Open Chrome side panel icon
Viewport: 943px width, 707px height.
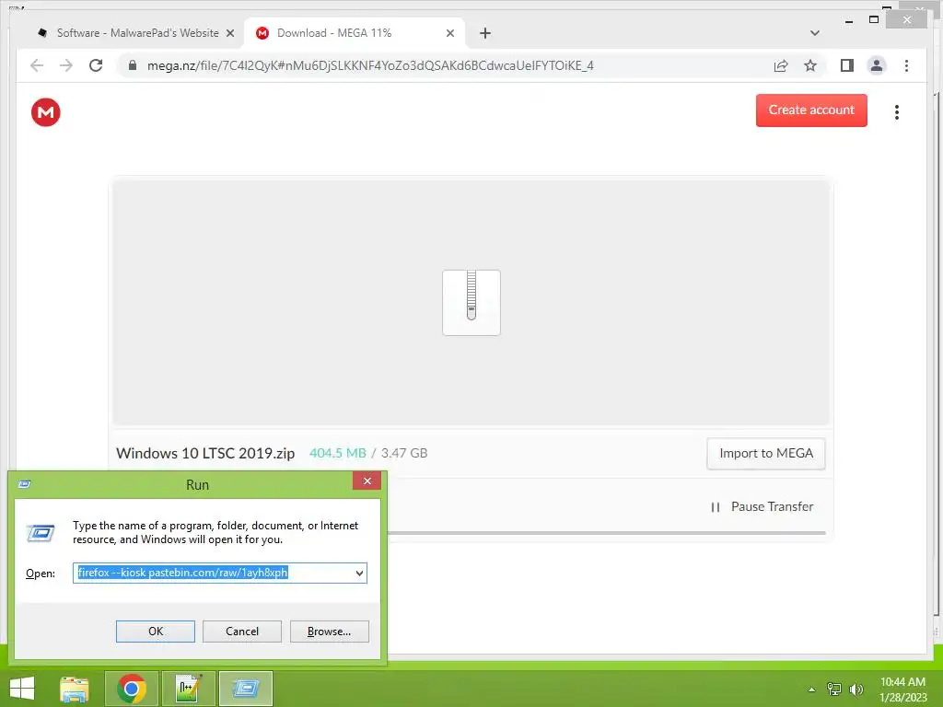pyautogui.click(x=847, y=65)
